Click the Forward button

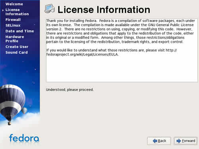(185, 141)
